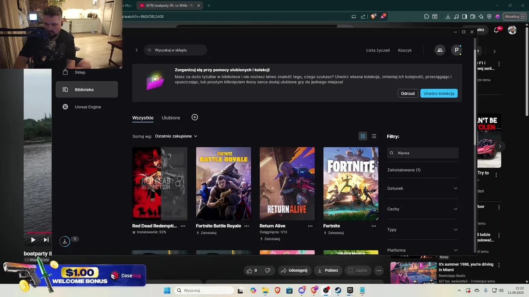Open options menu for Fortnite

point(374,226)
